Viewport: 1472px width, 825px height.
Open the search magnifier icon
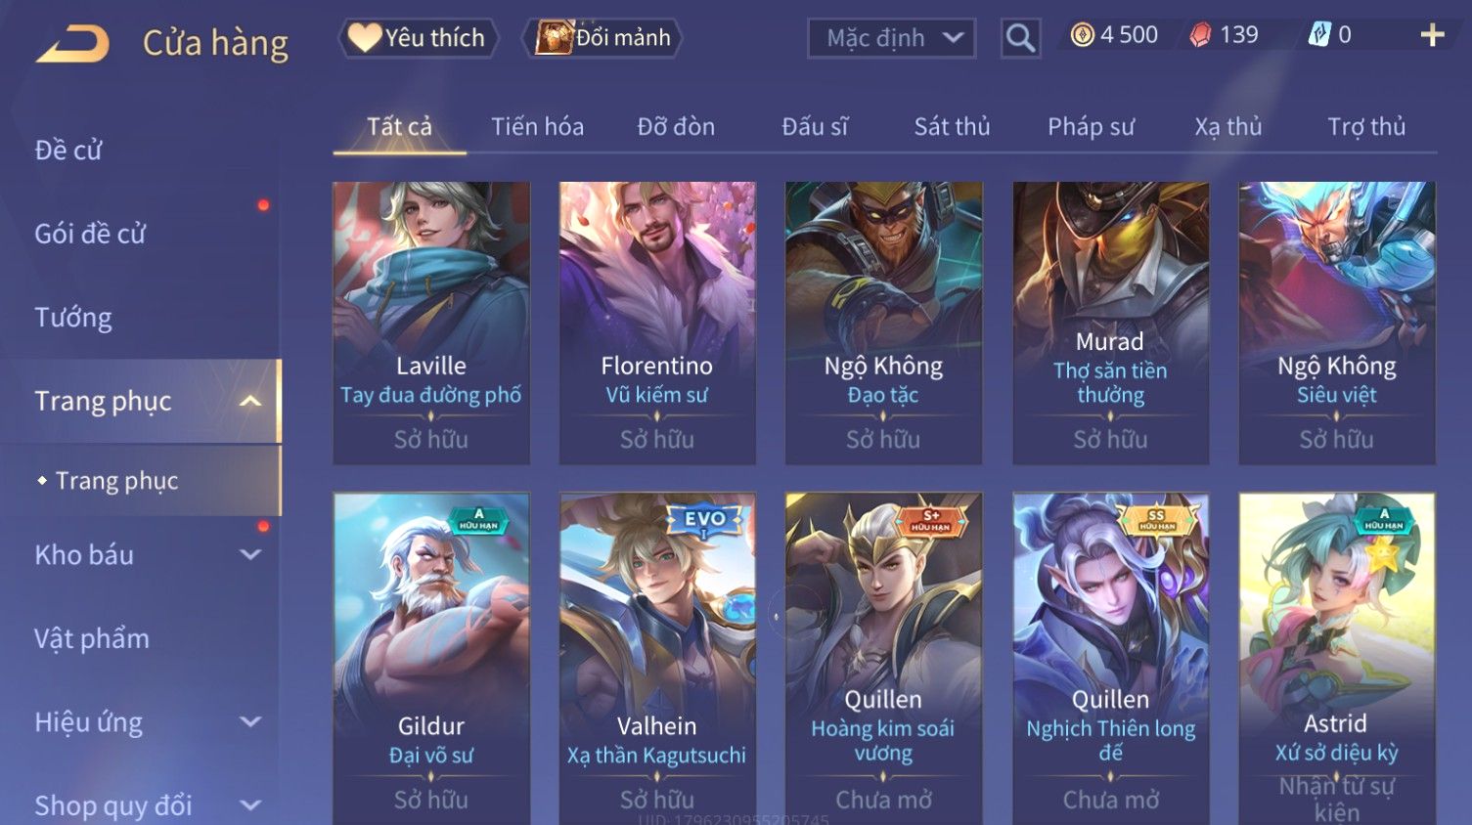coord(1020,38)
